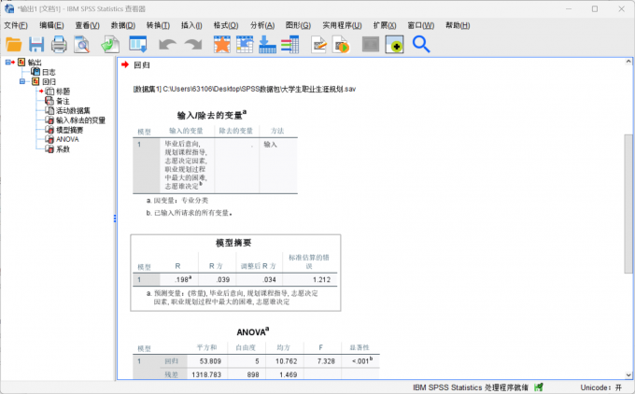Select 系数 in the outline tree
This screenshot has height=394, width=635.
click(x=63, y=149)
